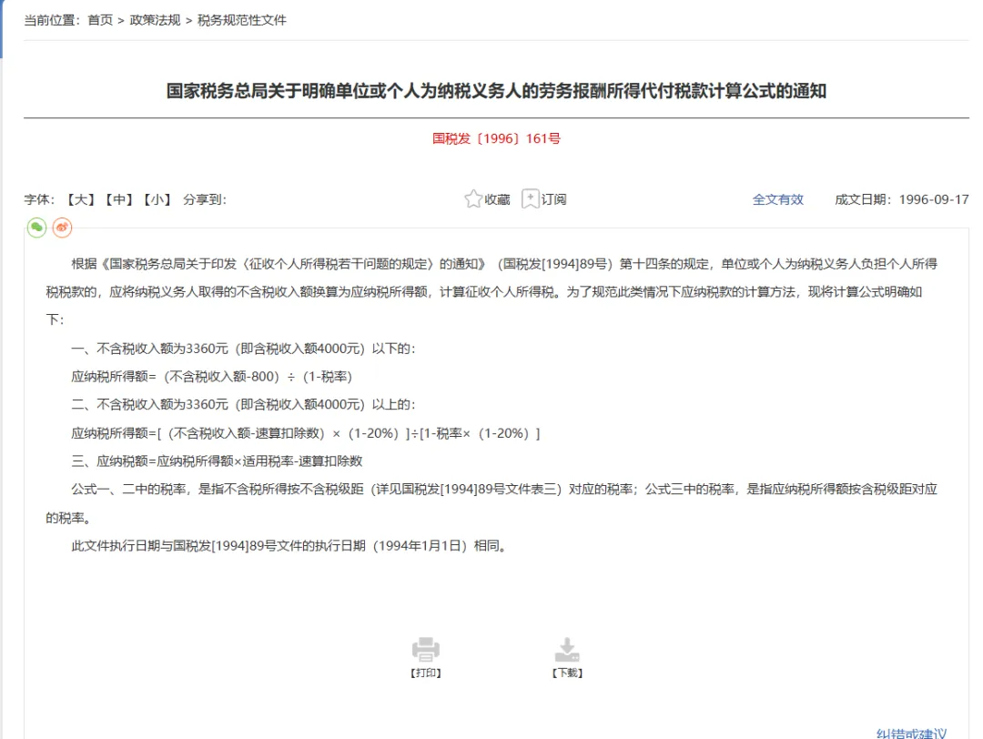The image size is (983, 739).
Task: Click the 收藏 label text
Action: point(497,199)
